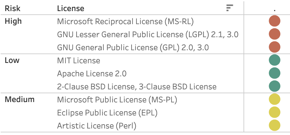Select Eclipse Public License (EPL) label

[107, 113]
